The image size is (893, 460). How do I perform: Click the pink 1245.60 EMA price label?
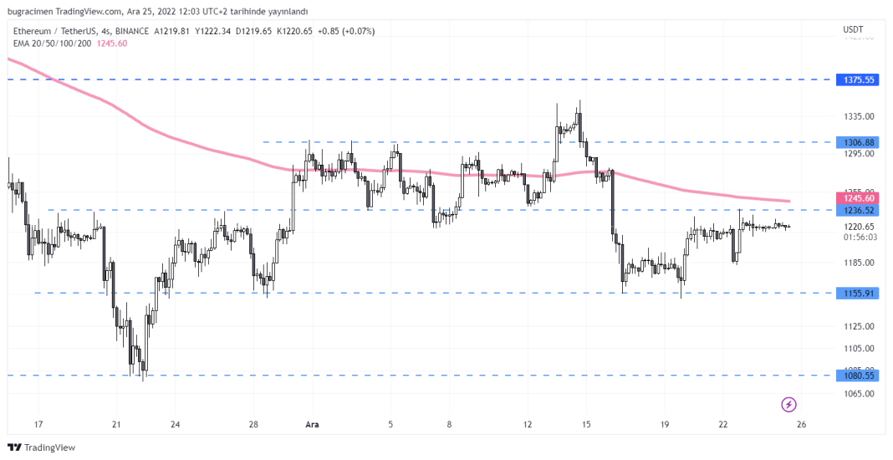click(859, 198)
